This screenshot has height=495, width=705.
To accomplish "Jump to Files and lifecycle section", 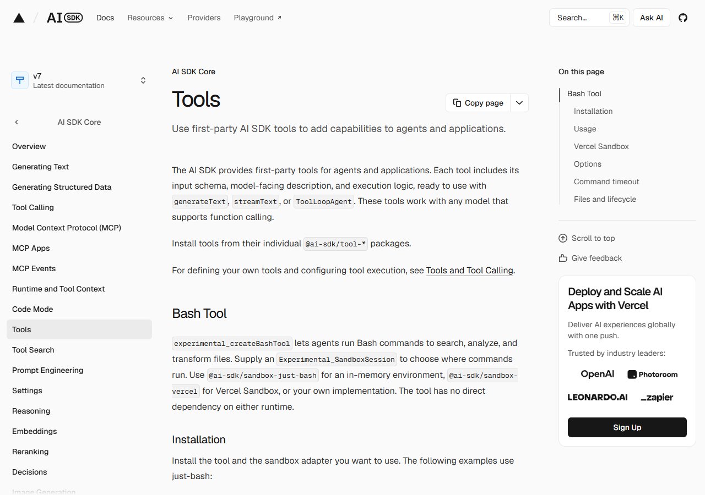I will coord(605,199).
